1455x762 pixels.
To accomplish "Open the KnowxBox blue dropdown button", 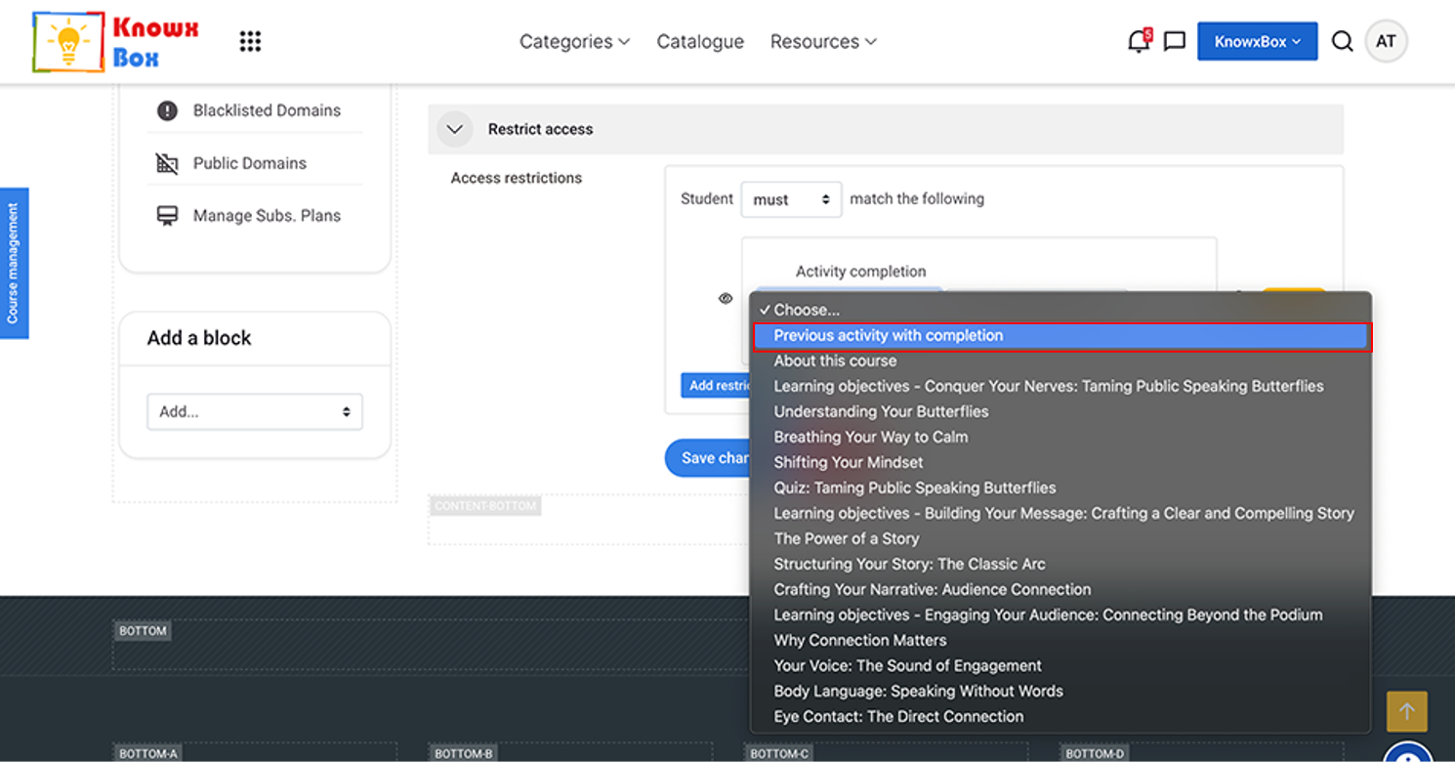I will click(1257, 41).
